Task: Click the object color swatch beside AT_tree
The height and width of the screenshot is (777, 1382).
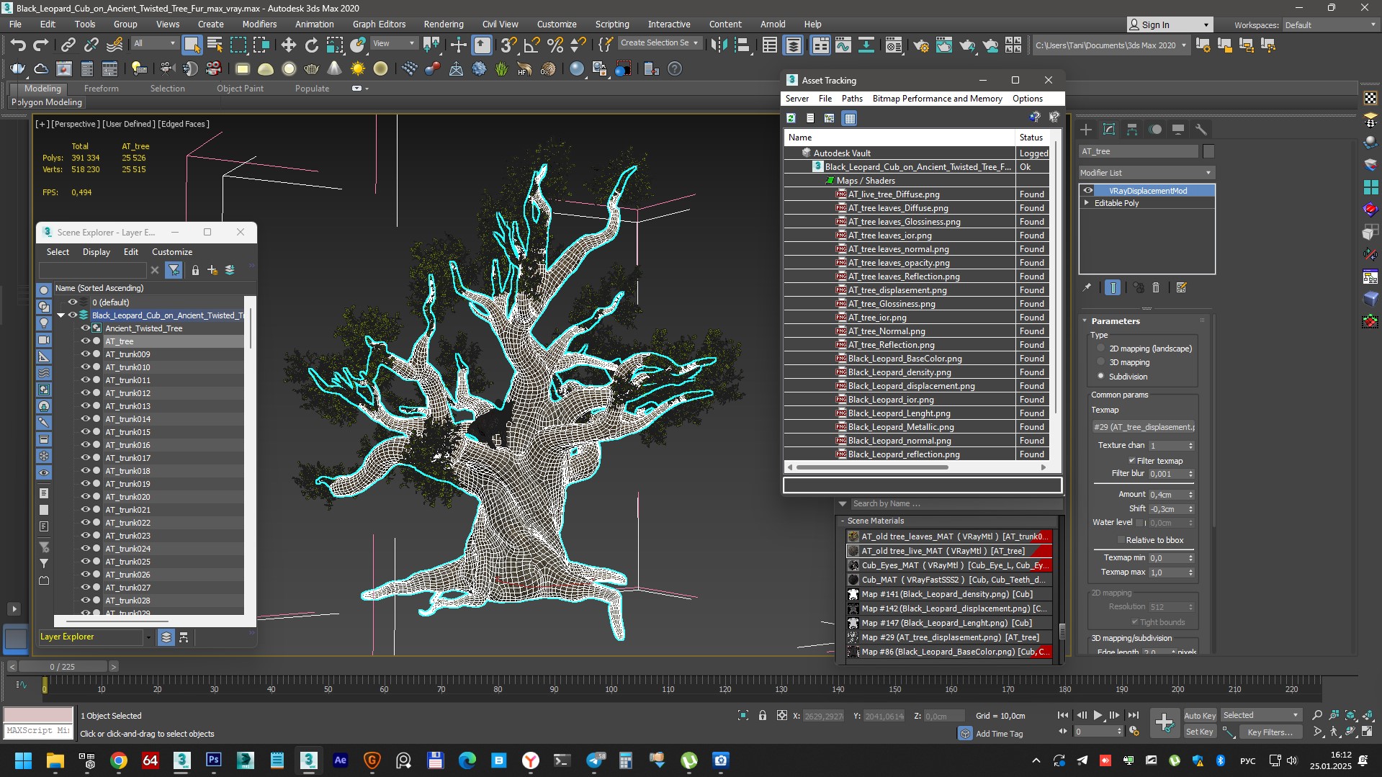Action: pyautogui.click(x=1208, y=151)
